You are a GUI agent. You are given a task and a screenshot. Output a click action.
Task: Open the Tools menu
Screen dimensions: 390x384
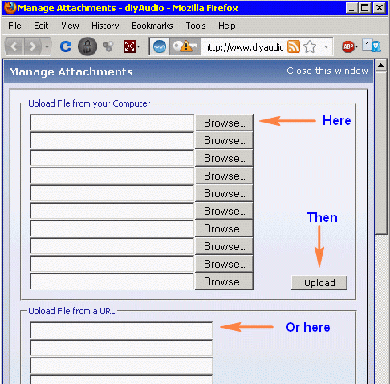[x=196, y=26]
